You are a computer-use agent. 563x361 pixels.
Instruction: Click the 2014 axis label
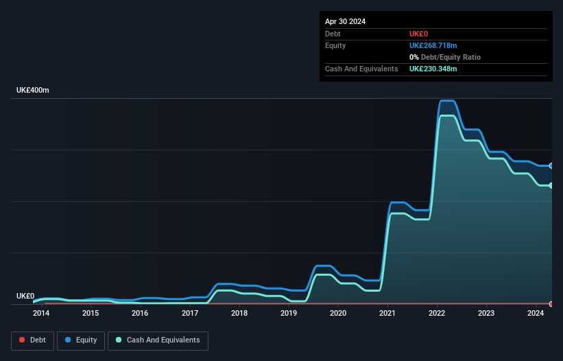41,313
